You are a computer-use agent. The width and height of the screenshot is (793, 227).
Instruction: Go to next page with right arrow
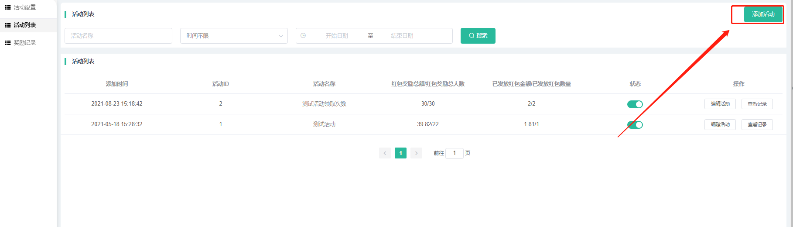click(416, 153)
